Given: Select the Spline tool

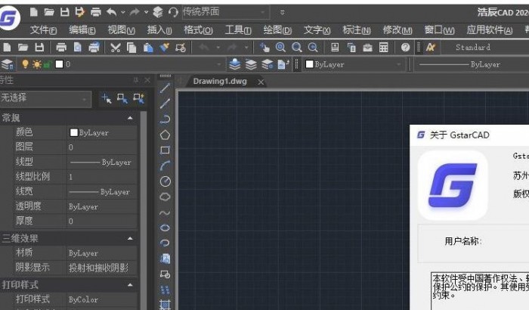Looking at the screenshot, I should tap(165, 212).
